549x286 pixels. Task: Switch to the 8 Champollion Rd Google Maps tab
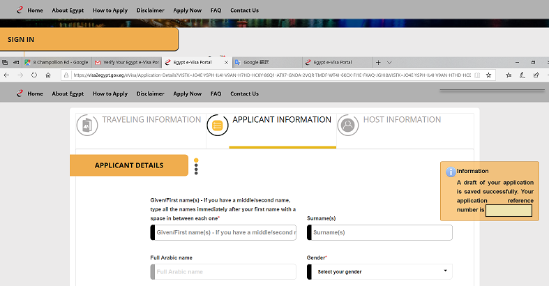(57, 62)
